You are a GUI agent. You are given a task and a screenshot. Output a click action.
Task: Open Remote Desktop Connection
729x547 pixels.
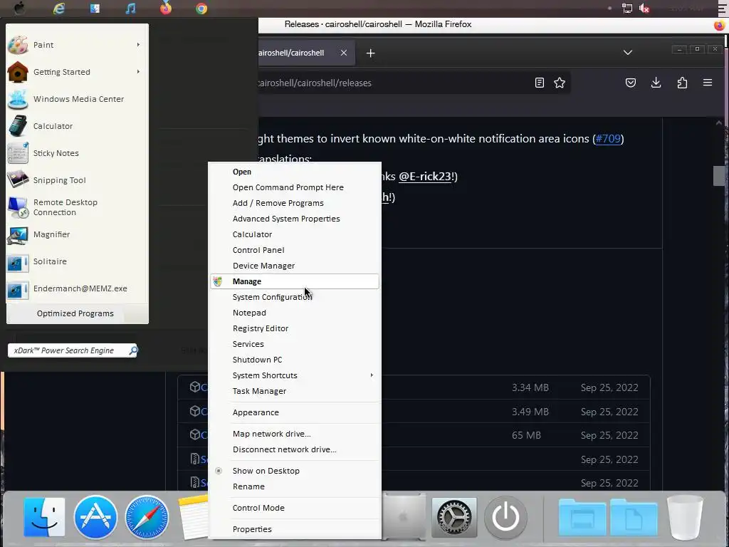pyautogui.click(x=77, y=207)
